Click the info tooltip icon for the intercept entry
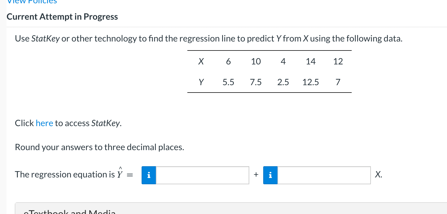 [149, 175]
